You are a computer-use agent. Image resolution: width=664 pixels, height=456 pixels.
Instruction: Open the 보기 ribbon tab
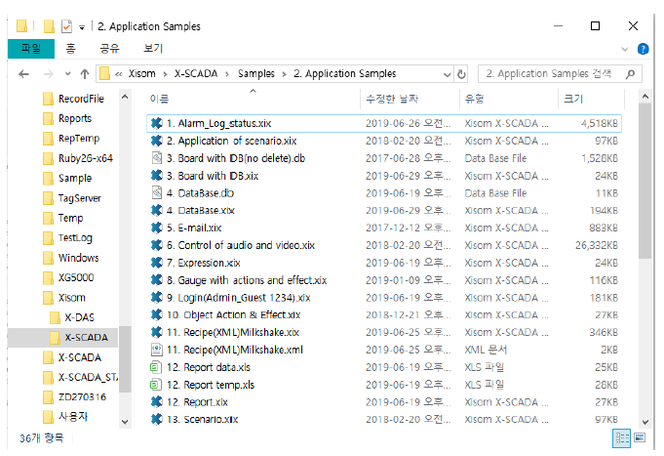153,48
